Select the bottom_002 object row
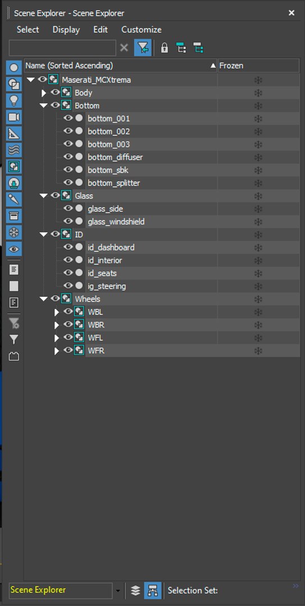 [x=109, y=131]
